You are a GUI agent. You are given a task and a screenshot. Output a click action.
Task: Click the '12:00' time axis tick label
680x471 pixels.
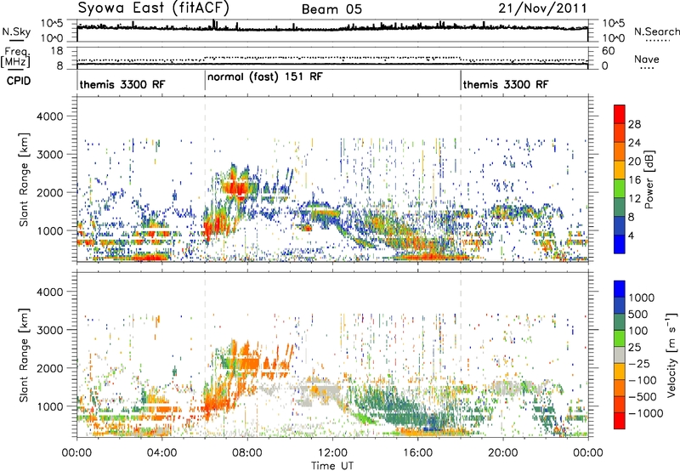pos(332,453)
